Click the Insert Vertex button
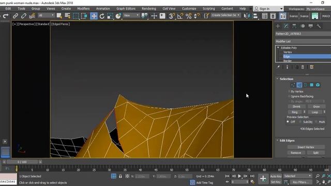 (x=306, y=147)
